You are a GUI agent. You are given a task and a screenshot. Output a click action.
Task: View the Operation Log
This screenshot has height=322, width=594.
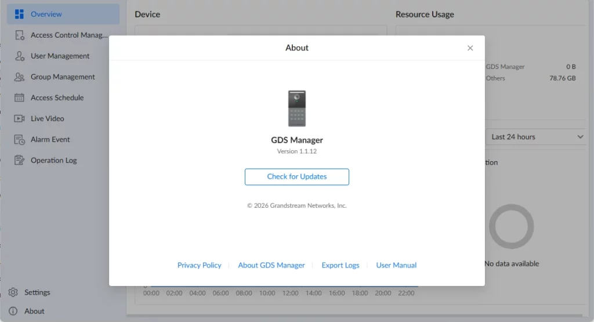[x=63, y=160]
